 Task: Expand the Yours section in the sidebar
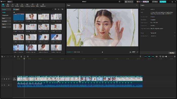(6, 18)
